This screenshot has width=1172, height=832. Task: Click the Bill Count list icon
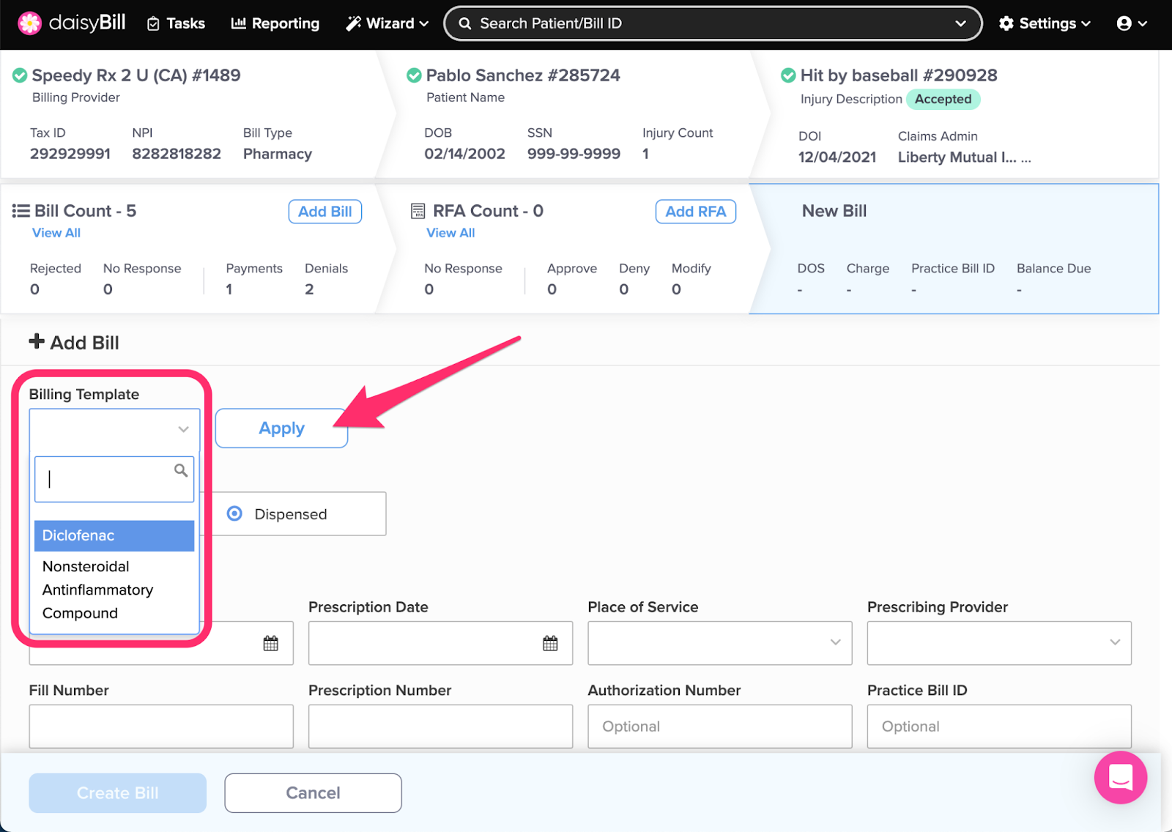(x=21, y=211)
